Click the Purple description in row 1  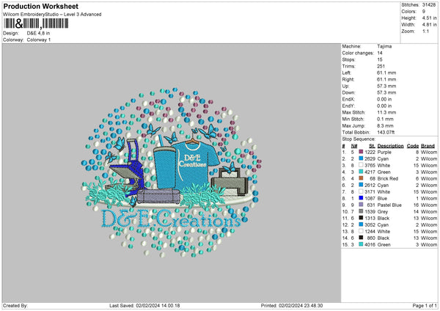[384, 152]
